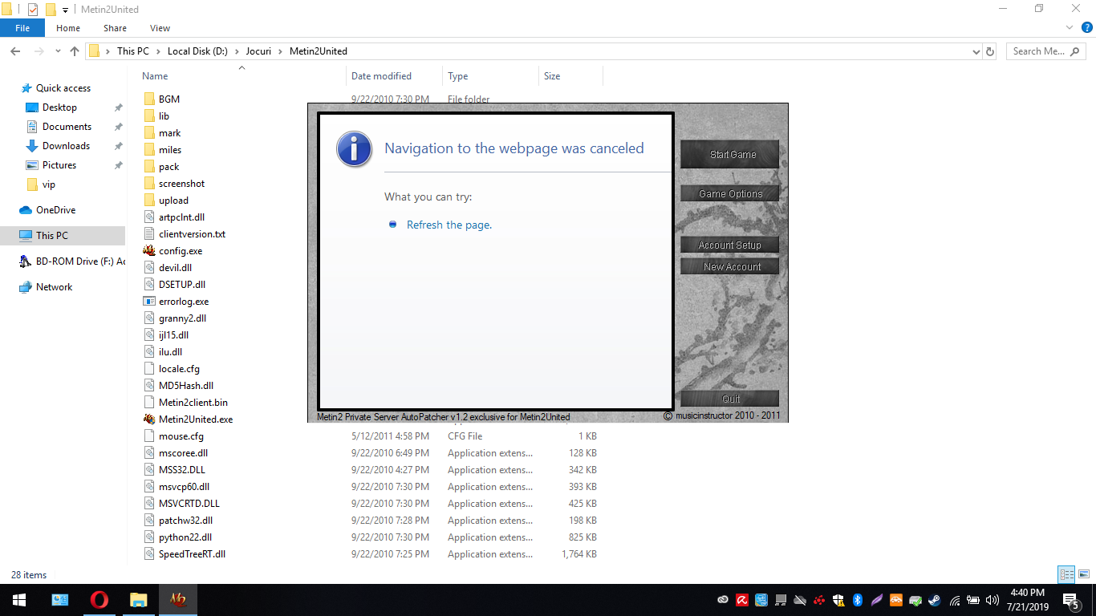Click the Properties quick access icon

tap(33, 10)
